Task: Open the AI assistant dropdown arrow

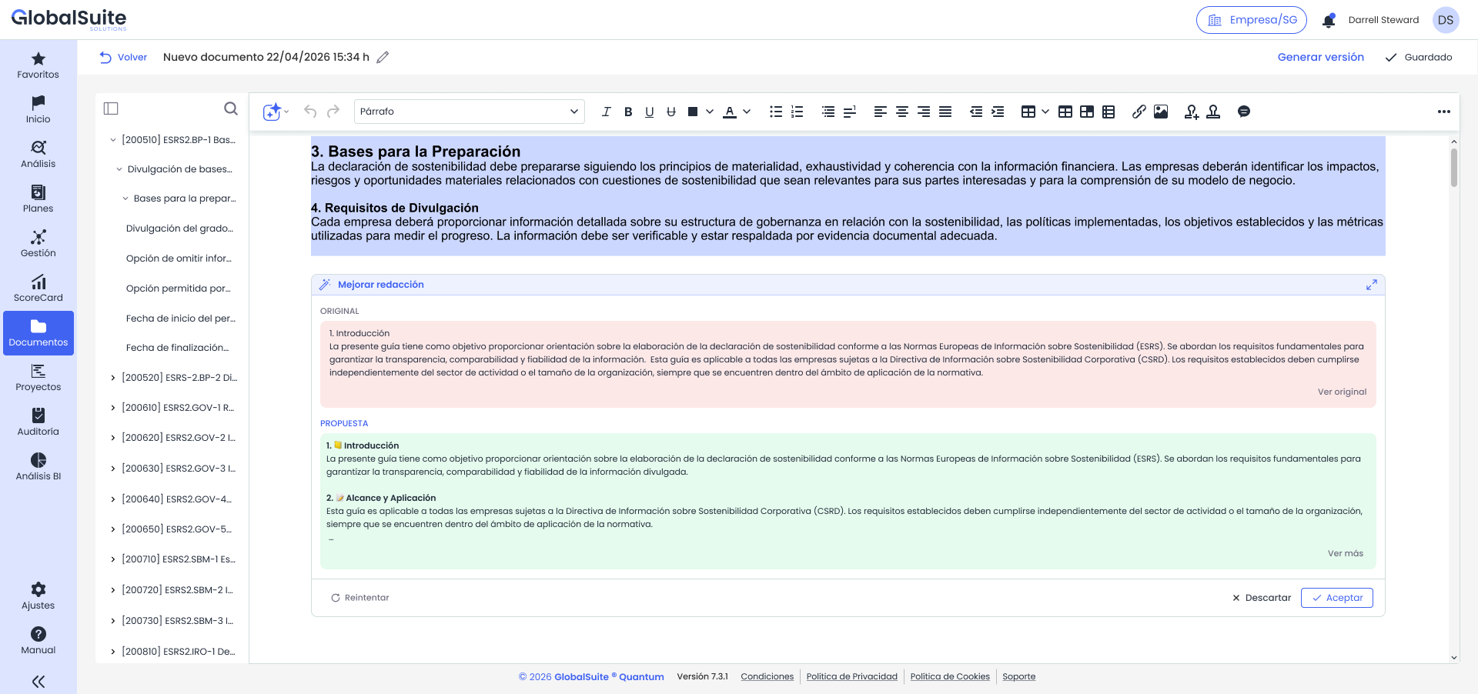Action: pos(286,112)
